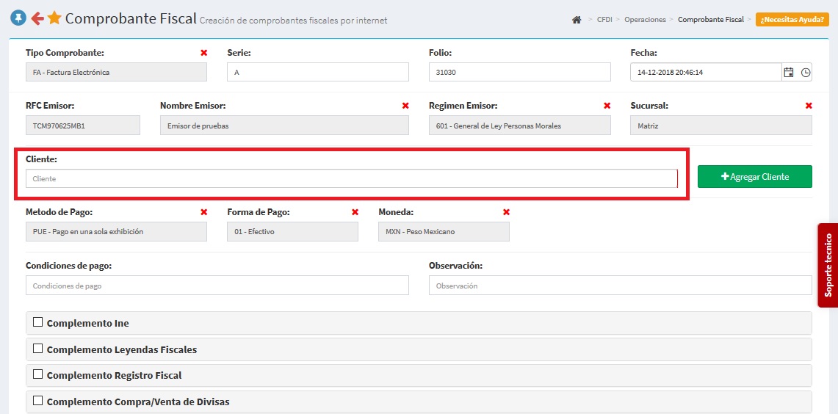838x414 pixels.
Task: Click the blue pin icon
Action: click(18, 18)
